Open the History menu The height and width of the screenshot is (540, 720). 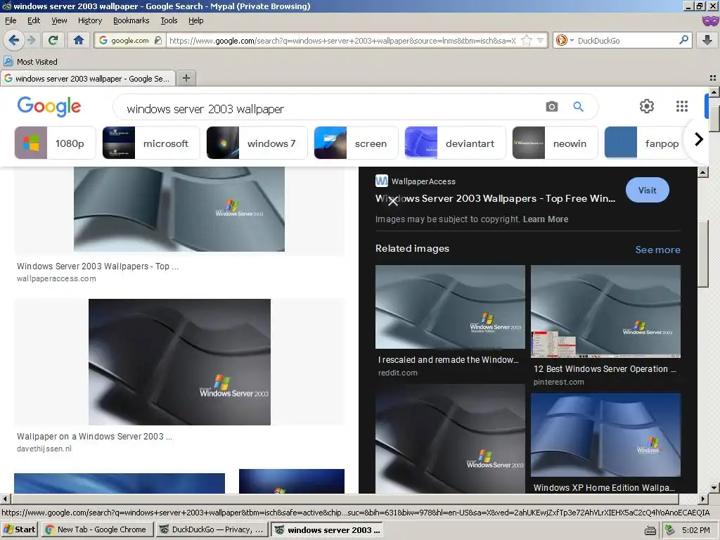(90, 20)
